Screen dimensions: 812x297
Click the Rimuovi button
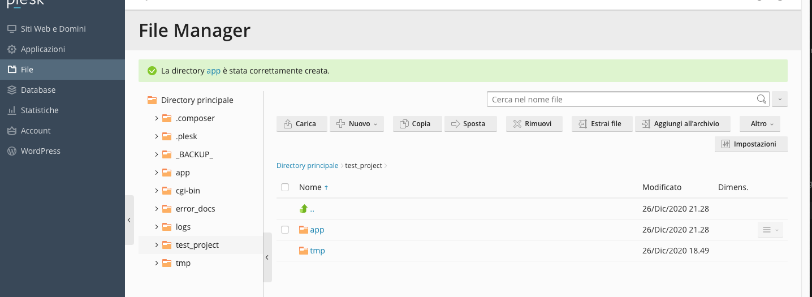(534, 124)
